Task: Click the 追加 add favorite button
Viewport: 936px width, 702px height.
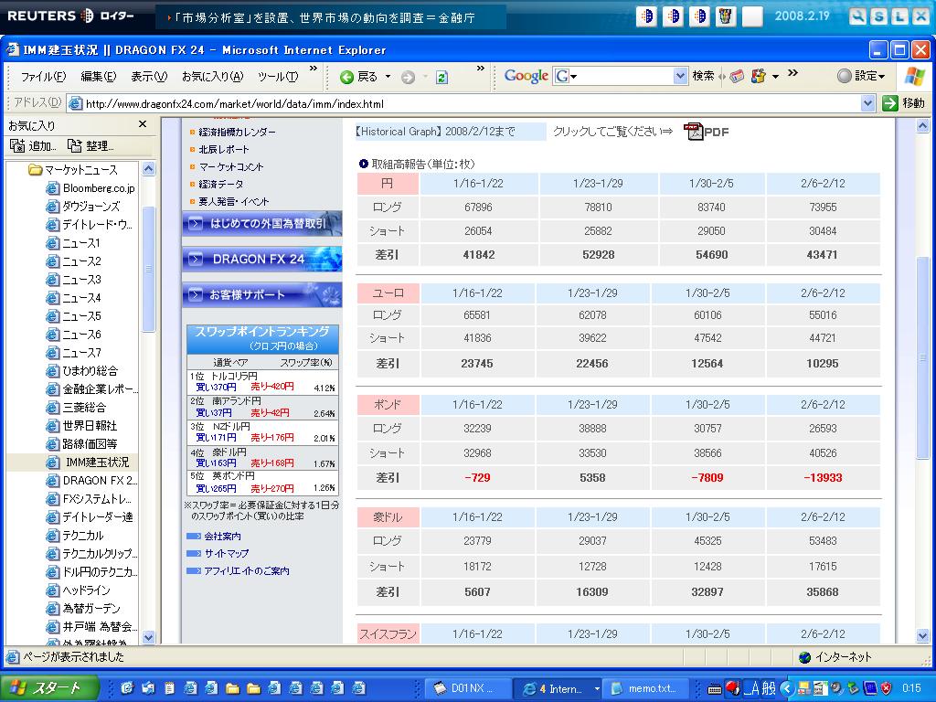Action: click(x=33, y=145)
